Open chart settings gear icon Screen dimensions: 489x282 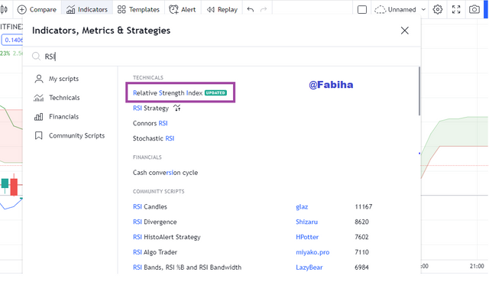tap(438, 10)
